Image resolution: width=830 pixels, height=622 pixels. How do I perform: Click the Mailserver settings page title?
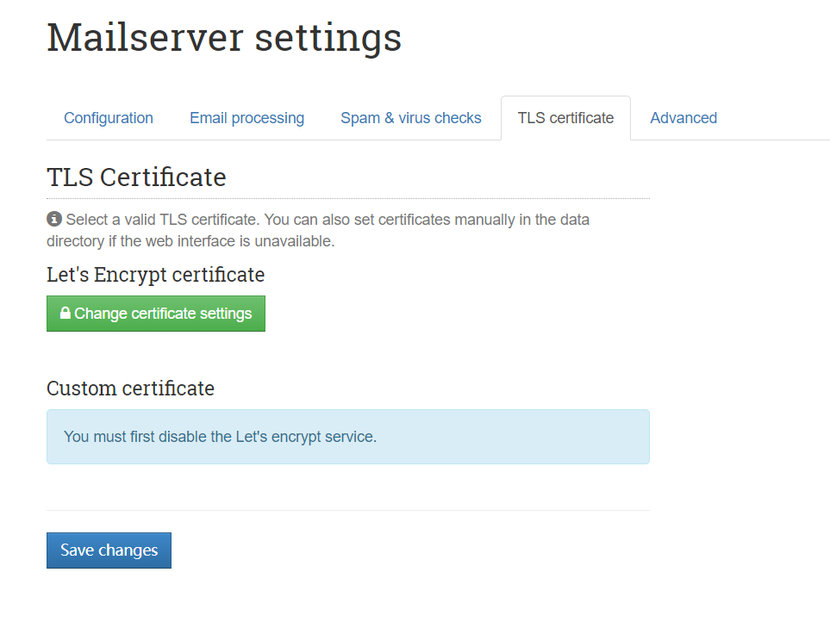point(224,38)
